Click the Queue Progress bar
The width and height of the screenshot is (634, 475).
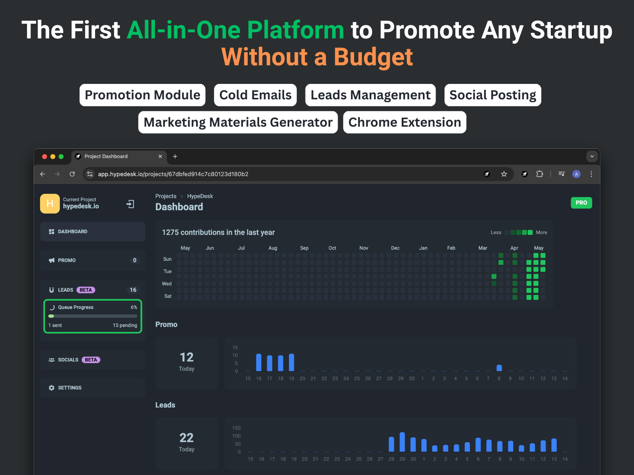(x=93, y=316)
